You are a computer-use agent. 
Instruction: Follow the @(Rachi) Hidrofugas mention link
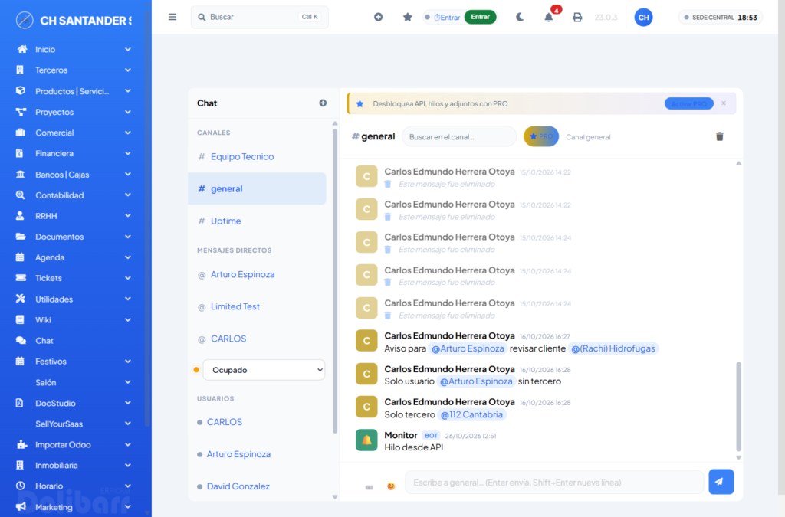[613, 348]
